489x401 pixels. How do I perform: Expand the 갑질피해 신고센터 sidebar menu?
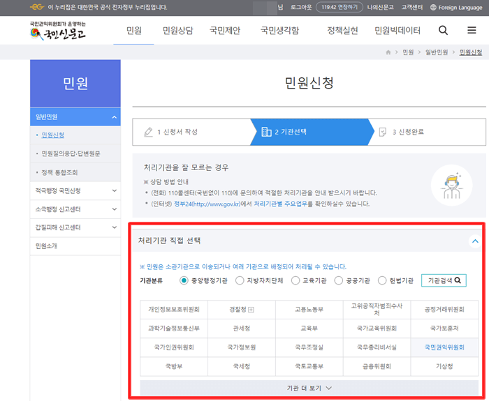[x=114, y=227]
